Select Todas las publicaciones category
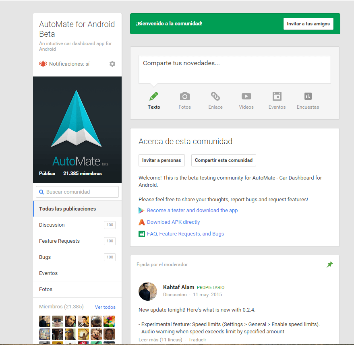The height and width of the screenshot is (345, 354). (77, 209)
